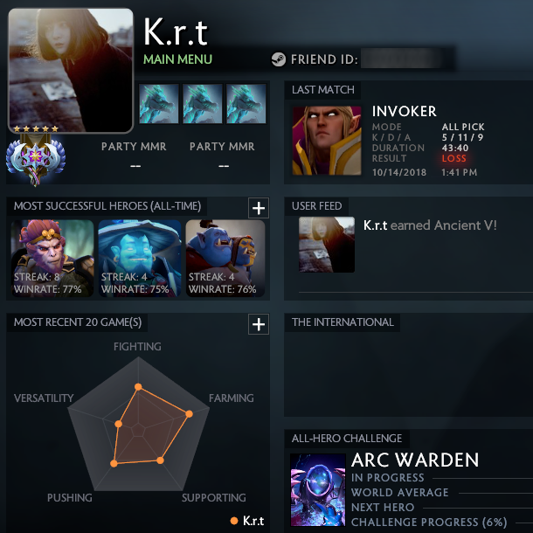Click the Fighting point on radar chart
Viewport: 533px width, 533px height.
[x=138, y=387]
